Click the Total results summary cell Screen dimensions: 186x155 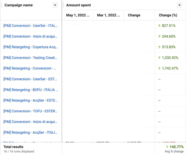click(14, 147)
